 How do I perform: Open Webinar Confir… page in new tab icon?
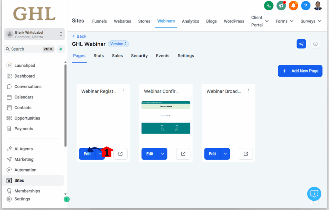tap(183, 154)
